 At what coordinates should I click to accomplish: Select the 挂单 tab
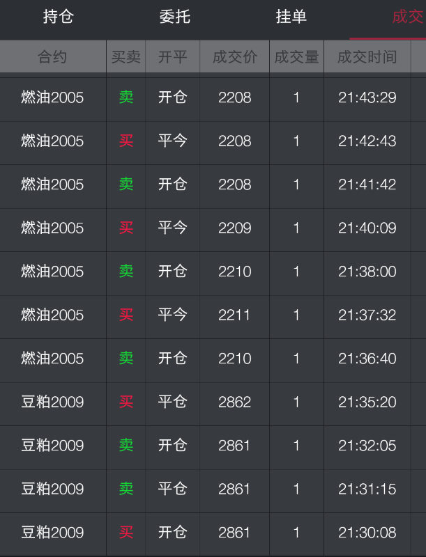click(x=291, y=17)
